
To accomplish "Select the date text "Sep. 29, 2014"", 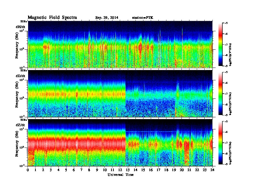I will click(107, 18).
